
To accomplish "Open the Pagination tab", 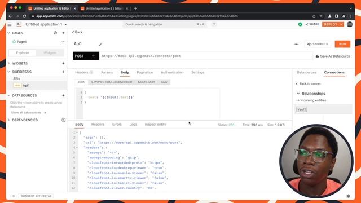I will [145, 72].
